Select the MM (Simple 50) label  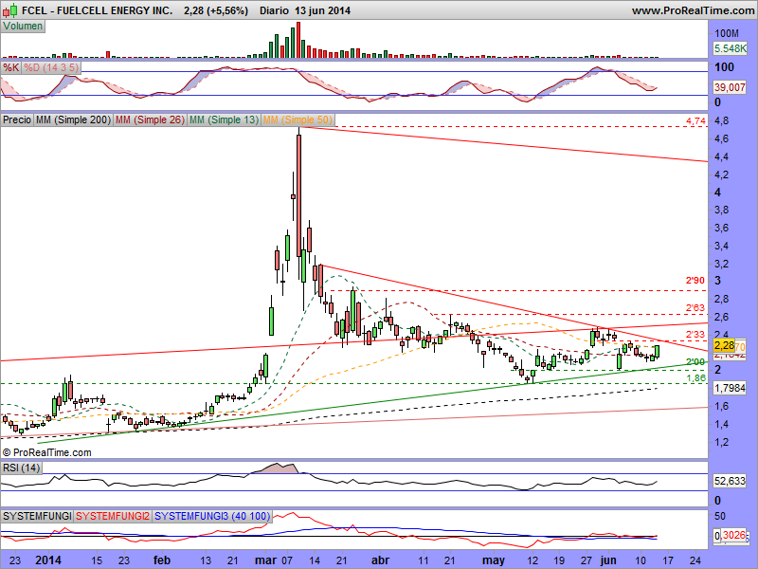pos(298,119)
